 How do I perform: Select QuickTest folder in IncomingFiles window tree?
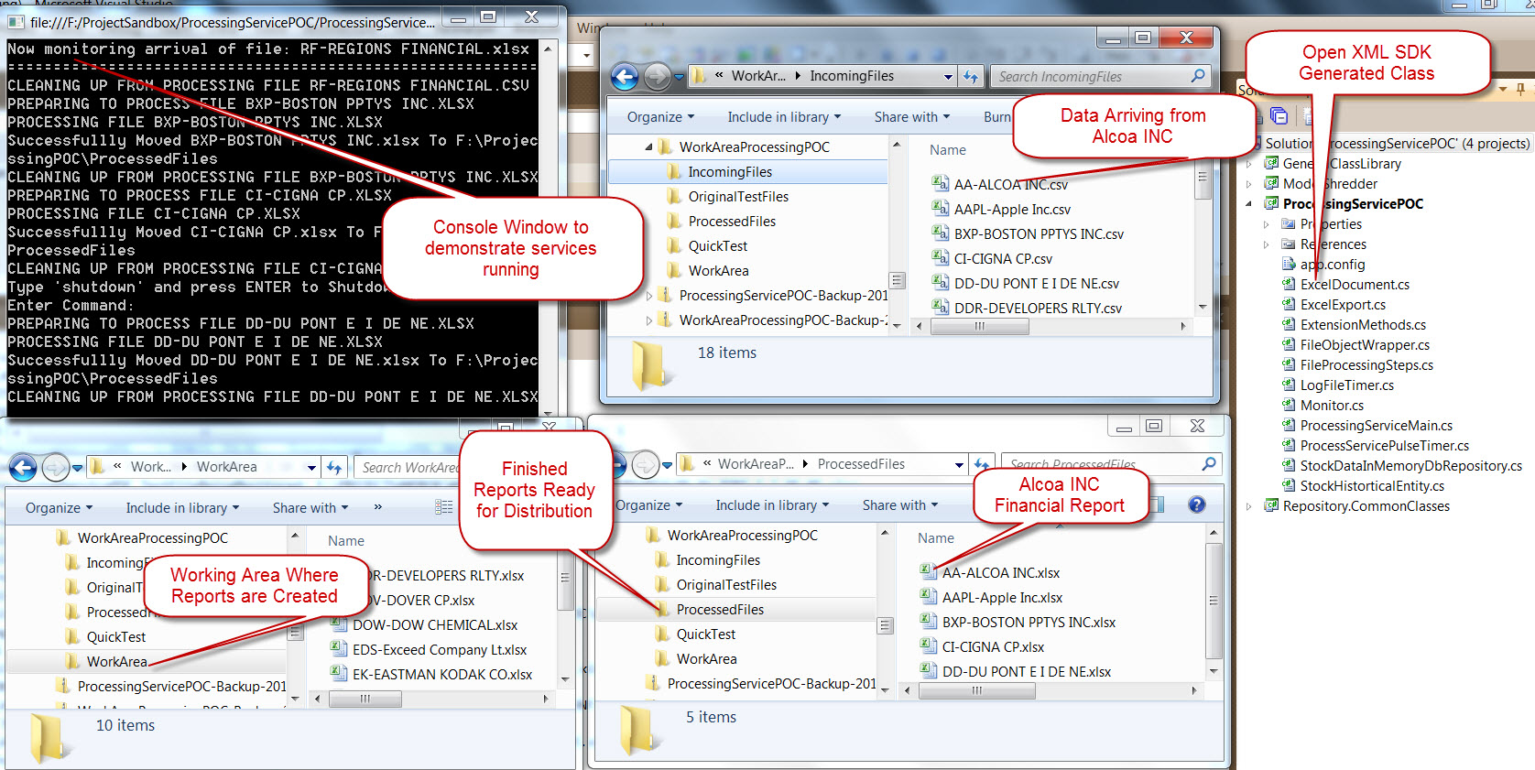(x=718, y=246)
